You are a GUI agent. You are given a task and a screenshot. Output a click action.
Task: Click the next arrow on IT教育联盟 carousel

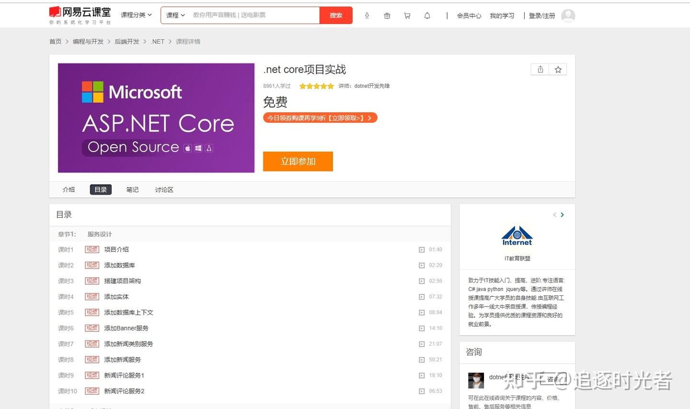[563, 215]
